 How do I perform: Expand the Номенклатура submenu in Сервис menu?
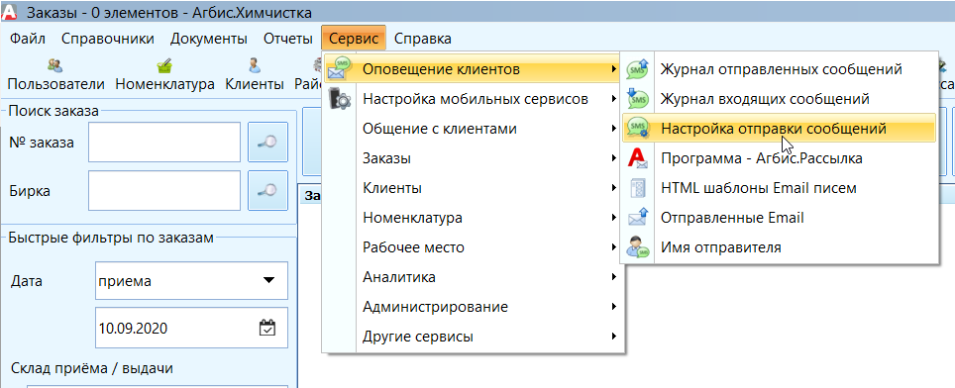click(x=474, y=218)
